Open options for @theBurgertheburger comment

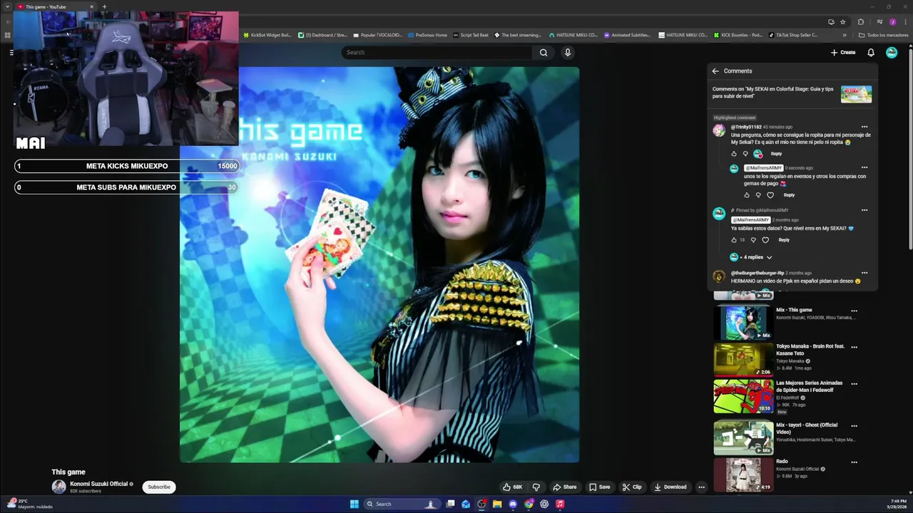(x=864, y=273)
